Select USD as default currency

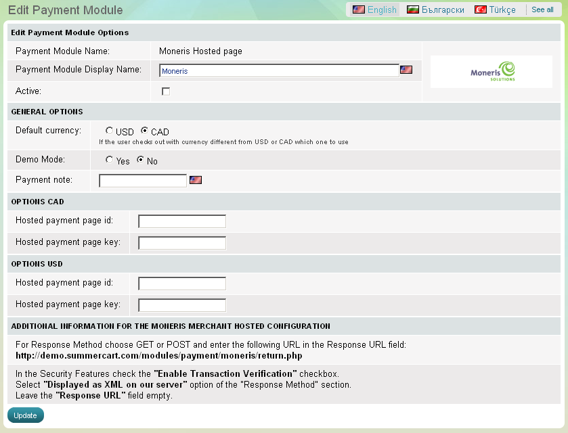[110, 131]
